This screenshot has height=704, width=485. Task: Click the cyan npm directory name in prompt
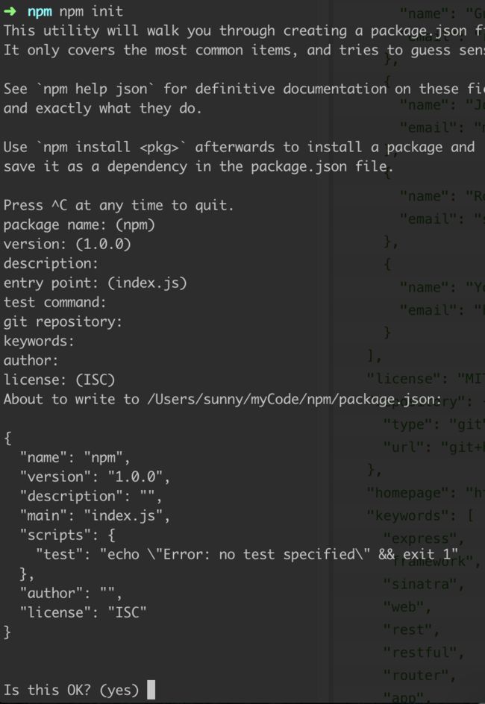click(40, 12)
